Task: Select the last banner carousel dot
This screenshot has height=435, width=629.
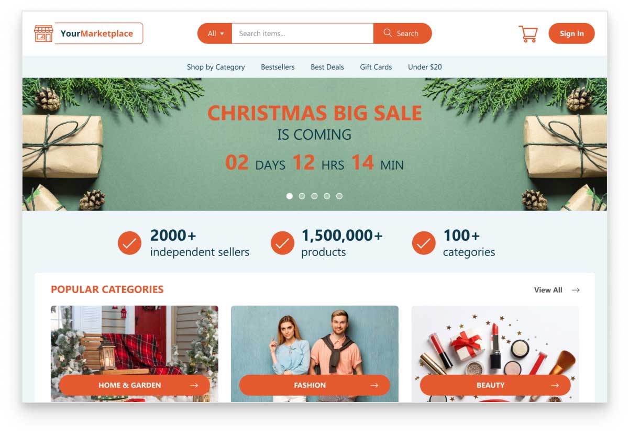Action: pos(339,196)
